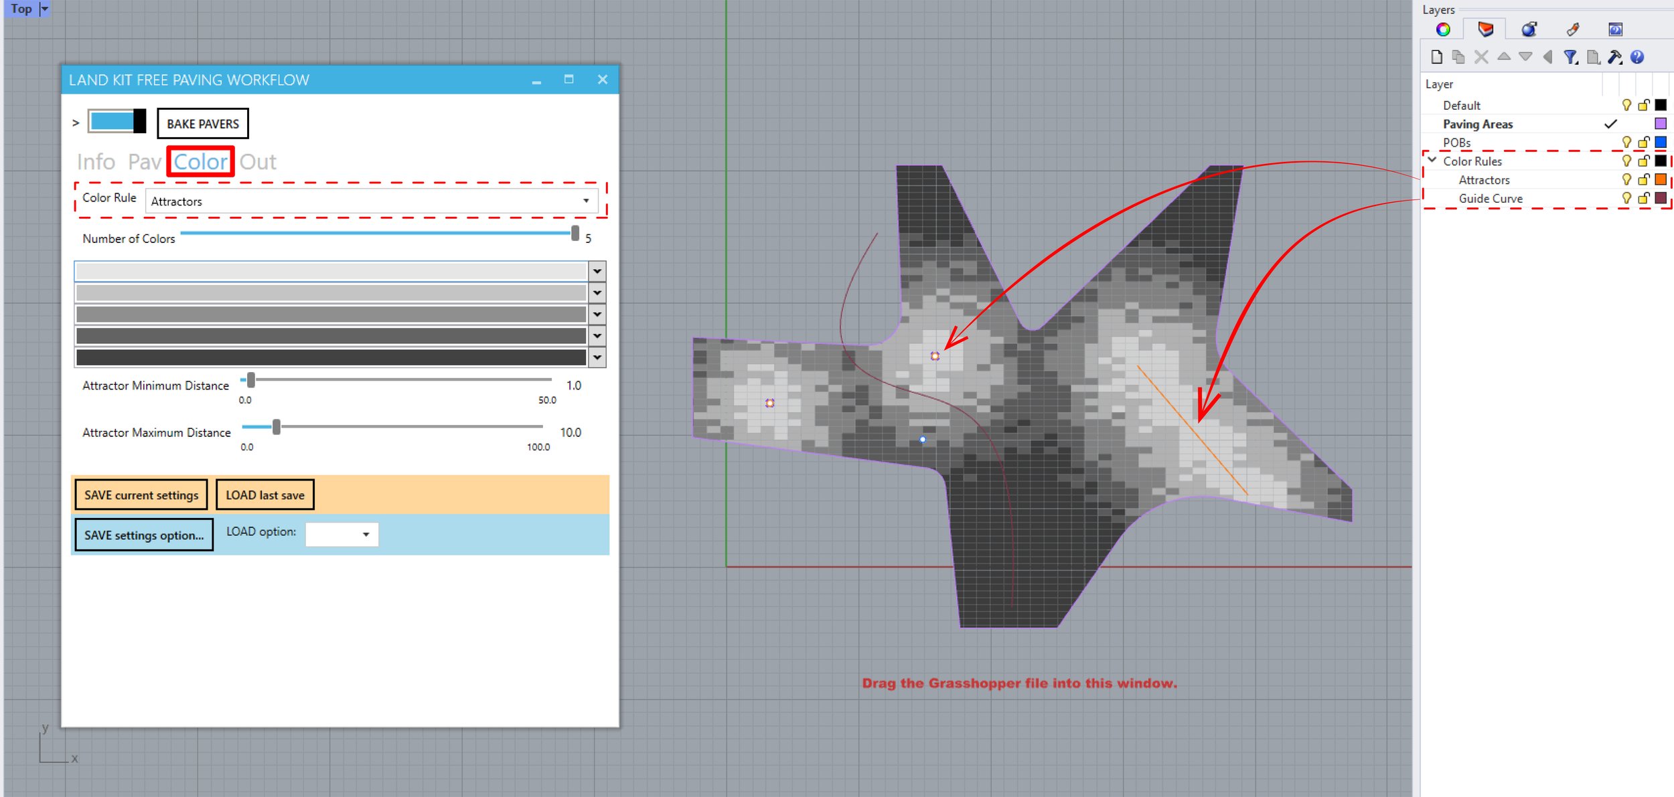This screenshot has height=797, width=1674.
Task: Open the layer state page icon
Action: point(1593,57)
